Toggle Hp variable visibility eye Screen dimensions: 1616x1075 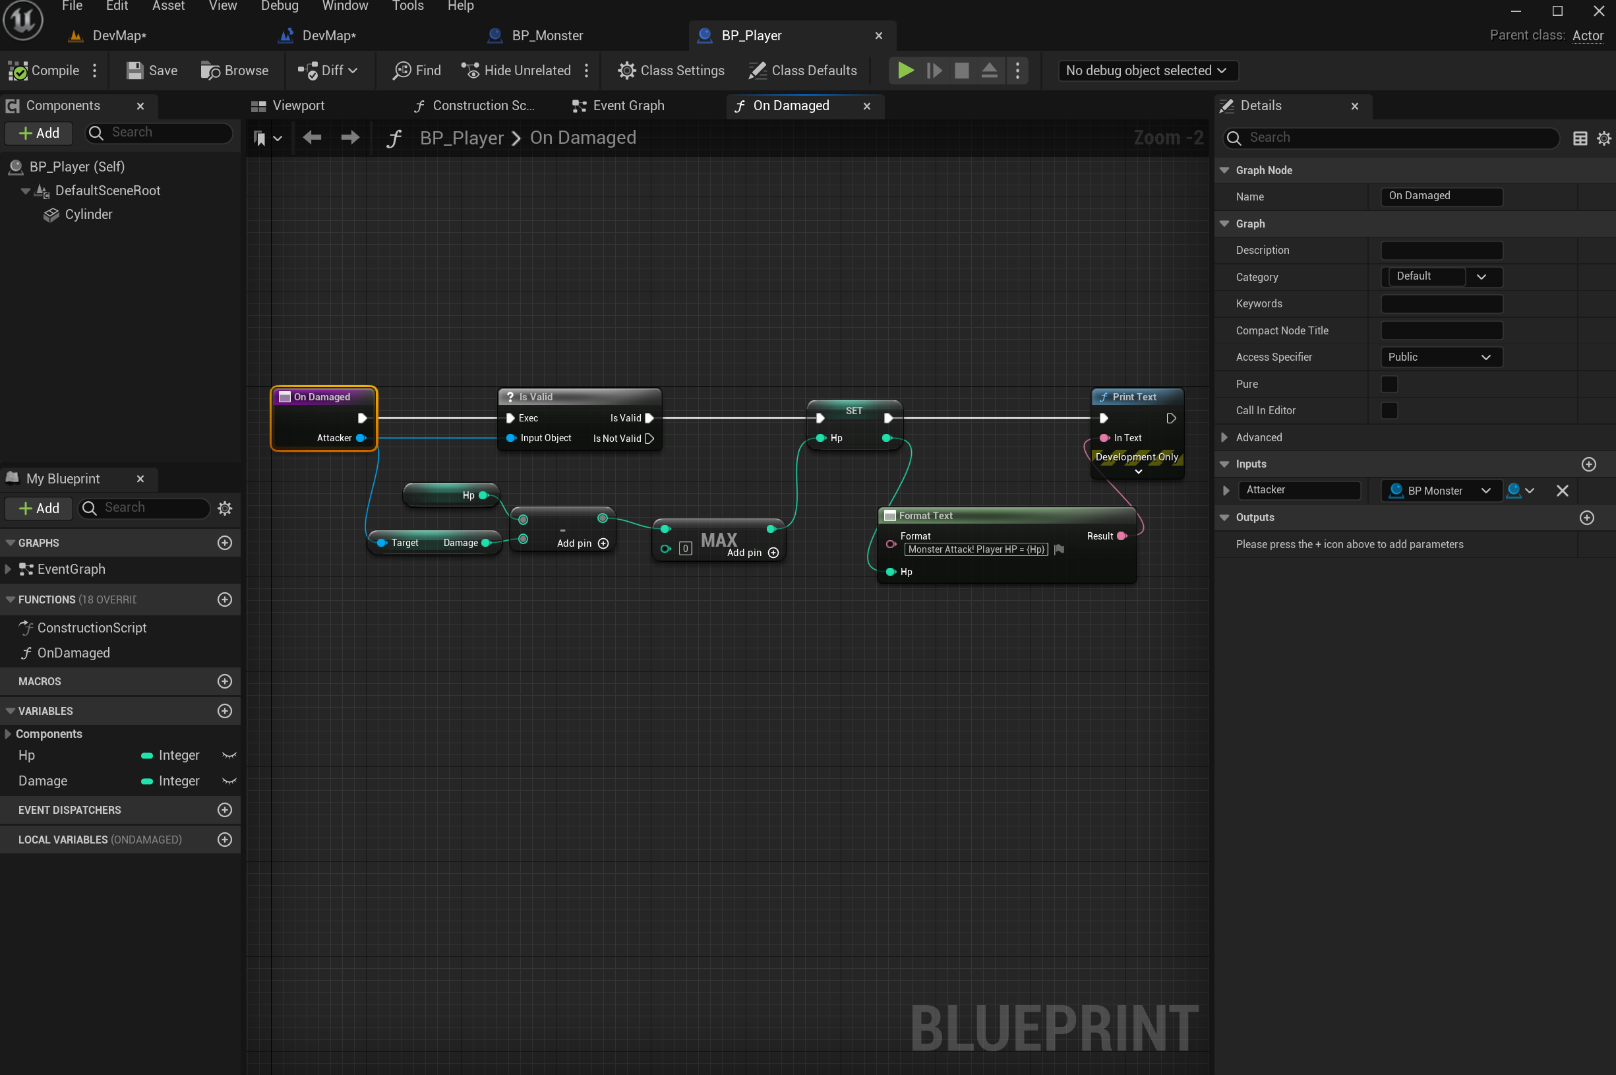click(x=229, y=755)
